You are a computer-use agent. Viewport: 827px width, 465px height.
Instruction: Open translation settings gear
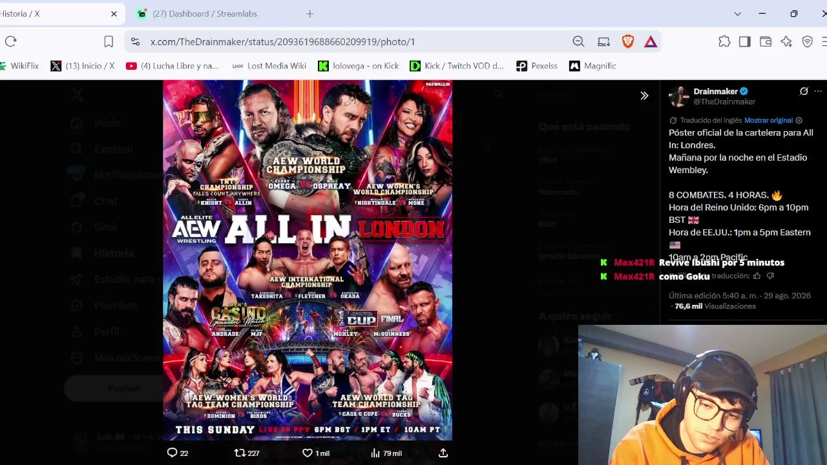799,120
